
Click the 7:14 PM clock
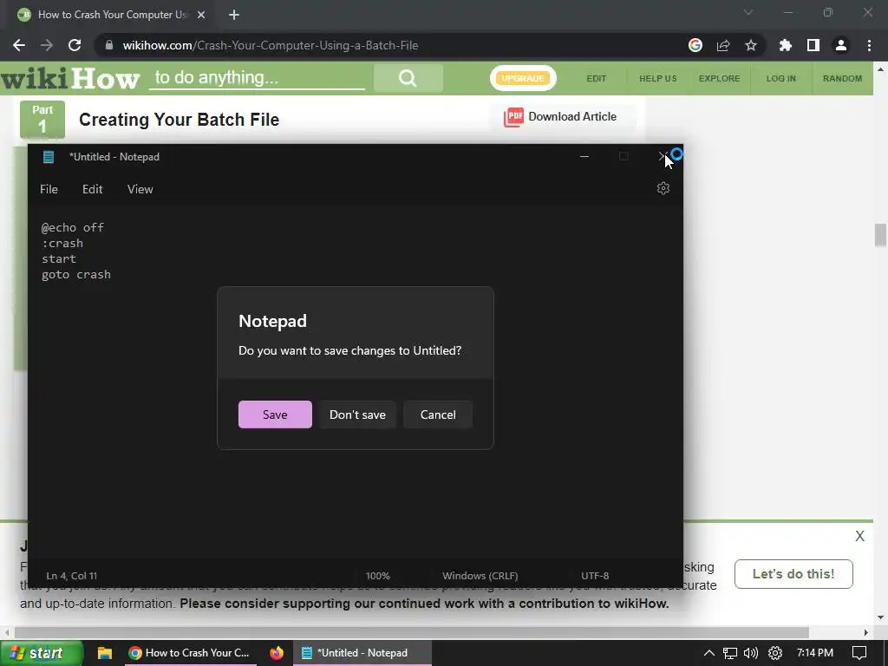point(815,653)
